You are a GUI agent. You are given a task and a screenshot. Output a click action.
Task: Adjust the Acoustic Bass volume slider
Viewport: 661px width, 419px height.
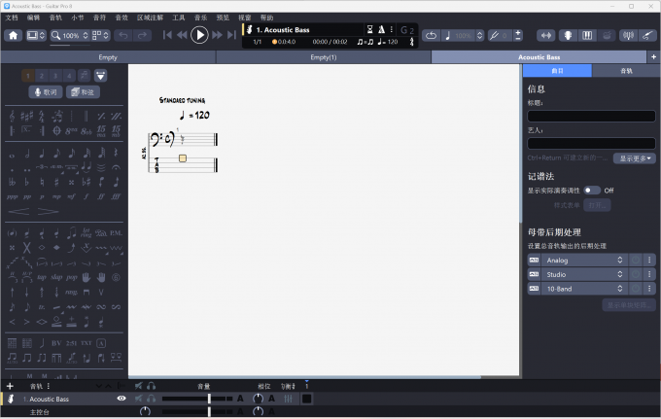pyautogui.click(x=209, y=399)
